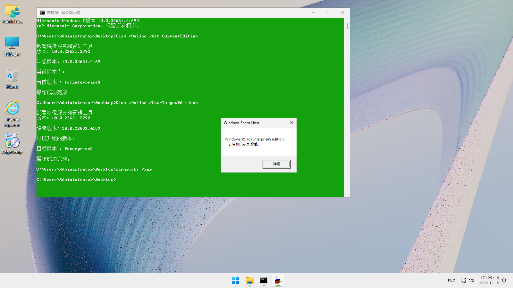
Task: Click the command prompt title bar icon
Action: [x=42, y=12]
